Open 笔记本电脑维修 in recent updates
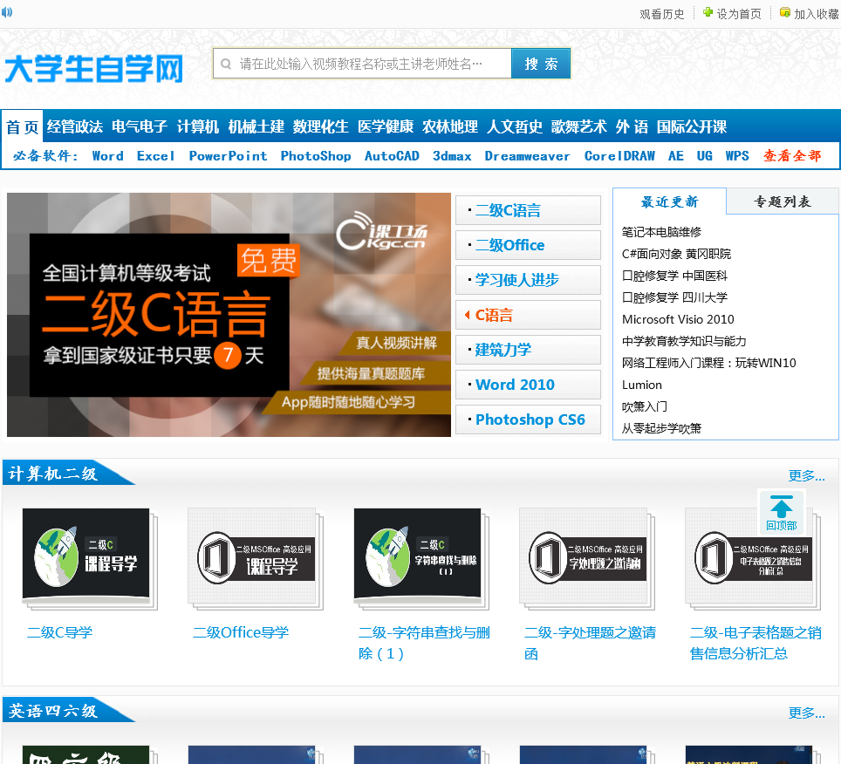Screen dimensions: 841x764 pos(661,232)
